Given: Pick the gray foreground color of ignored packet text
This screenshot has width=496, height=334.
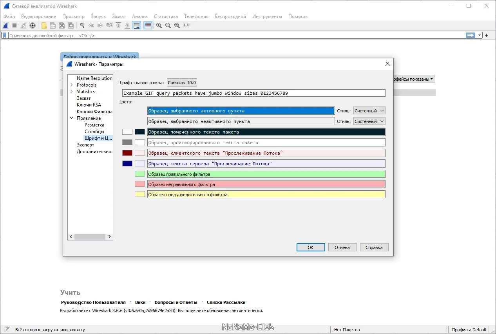Looking at the screenshot, I should 127,143.
